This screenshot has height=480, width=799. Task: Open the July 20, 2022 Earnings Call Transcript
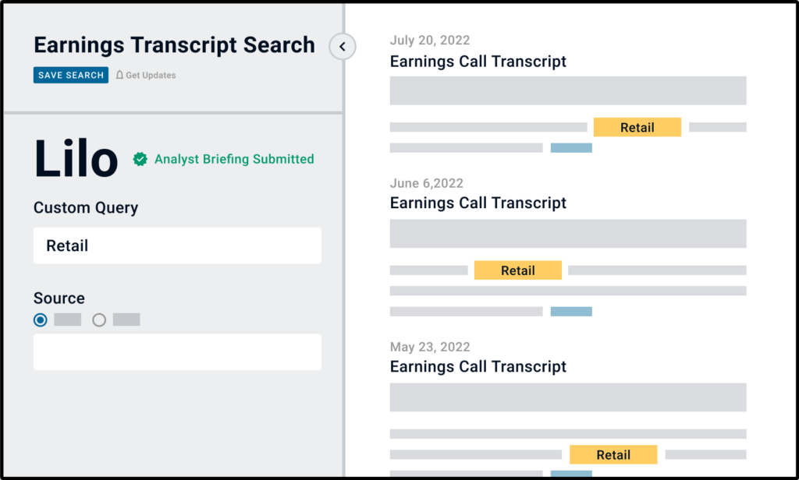point(478,62)
